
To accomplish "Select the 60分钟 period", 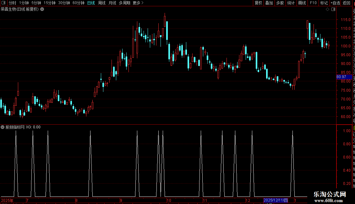I will click(x=79, y=3).
